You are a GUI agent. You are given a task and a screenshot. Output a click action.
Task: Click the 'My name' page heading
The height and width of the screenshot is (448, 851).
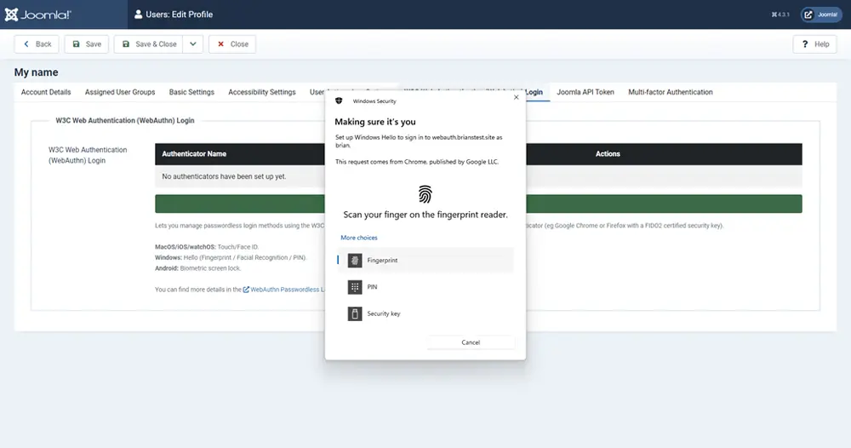click(x=37, y=72)
